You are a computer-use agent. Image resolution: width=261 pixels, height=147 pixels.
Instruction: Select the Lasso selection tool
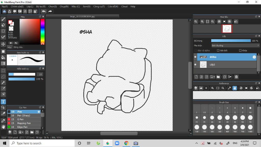[3, 77]
